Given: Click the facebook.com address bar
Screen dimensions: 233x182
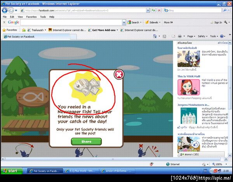Looking at the screenshot, I should (x=83, y=10).
